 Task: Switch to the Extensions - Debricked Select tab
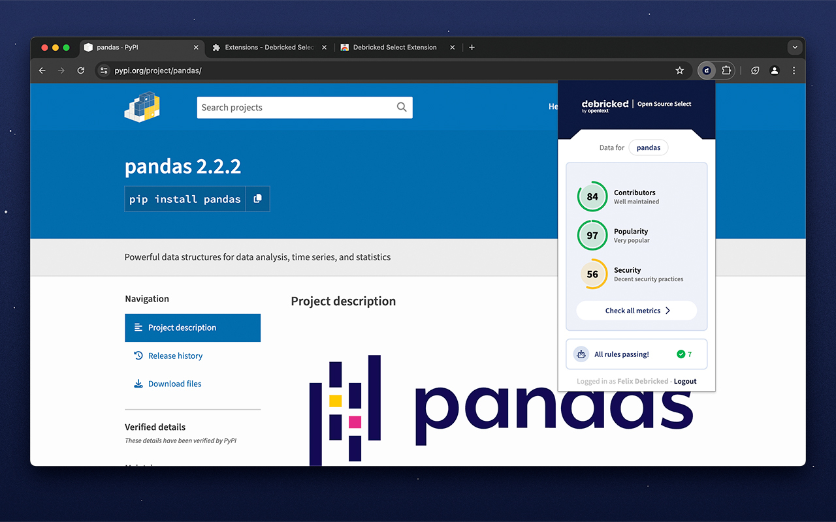270,47
